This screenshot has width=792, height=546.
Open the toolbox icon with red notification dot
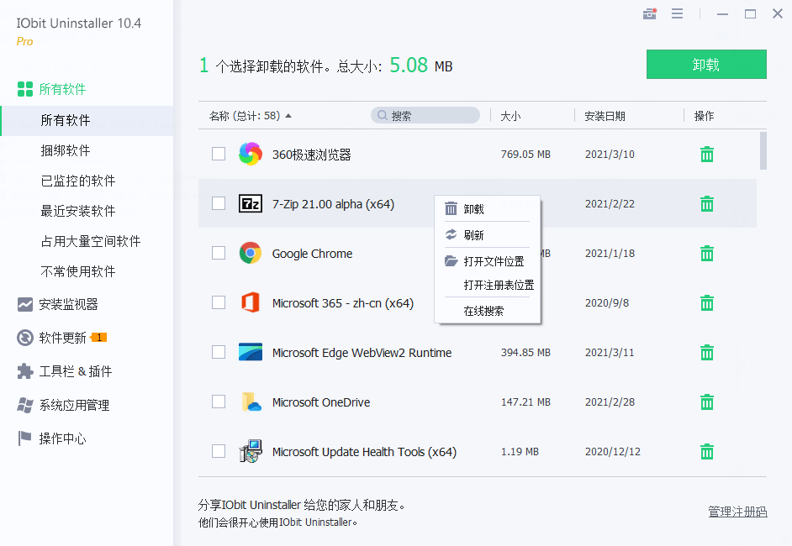pos(649,13)
